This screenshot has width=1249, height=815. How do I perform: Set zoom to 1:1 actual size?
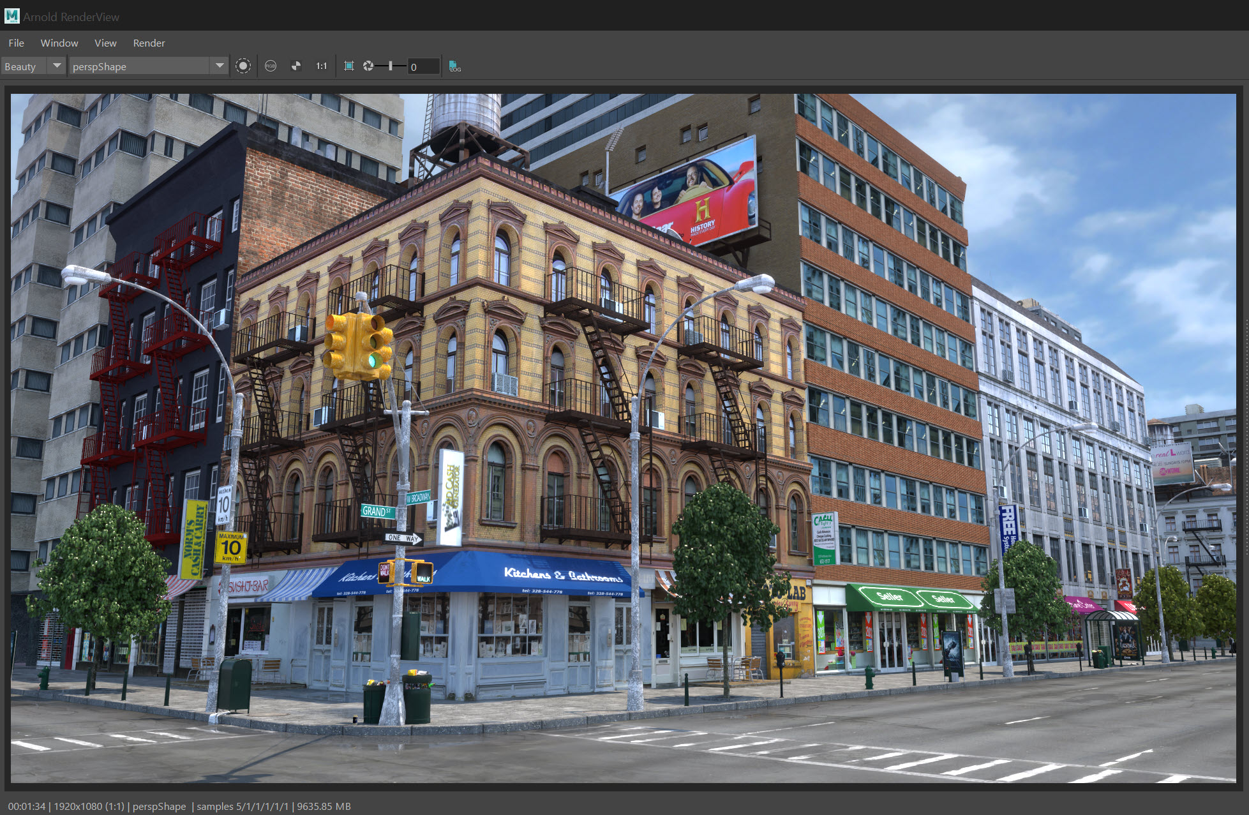(x=322, y=66)
